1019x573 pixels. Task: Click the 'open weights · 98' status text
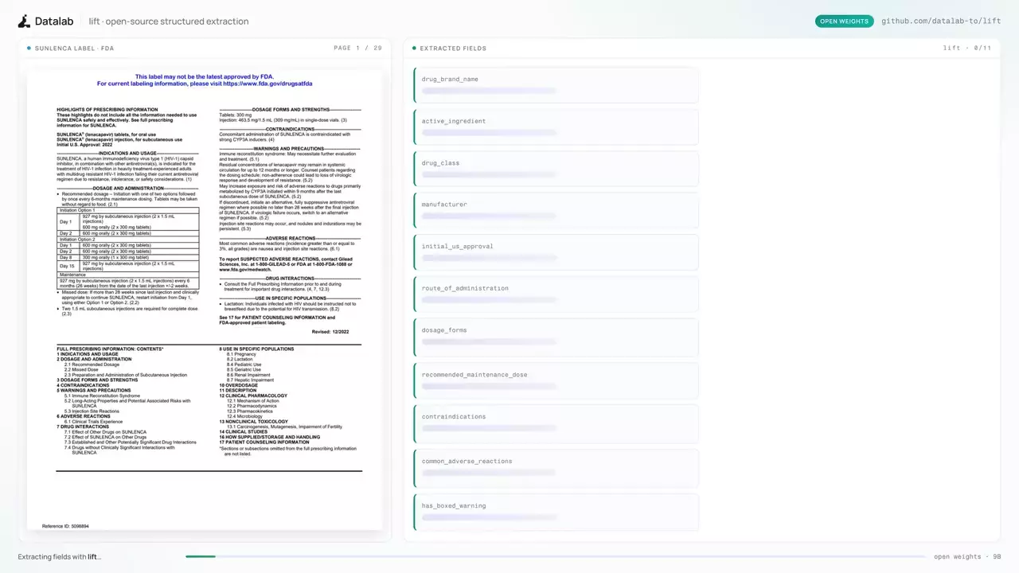(967, 557)
